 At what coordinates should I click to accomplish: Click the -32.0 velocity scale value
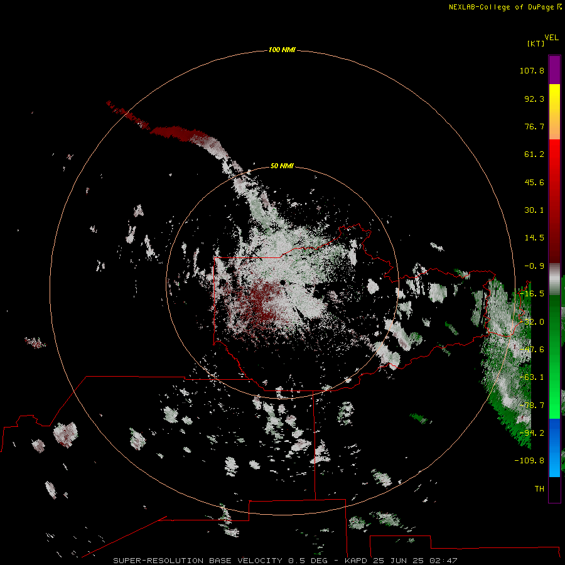532,322
